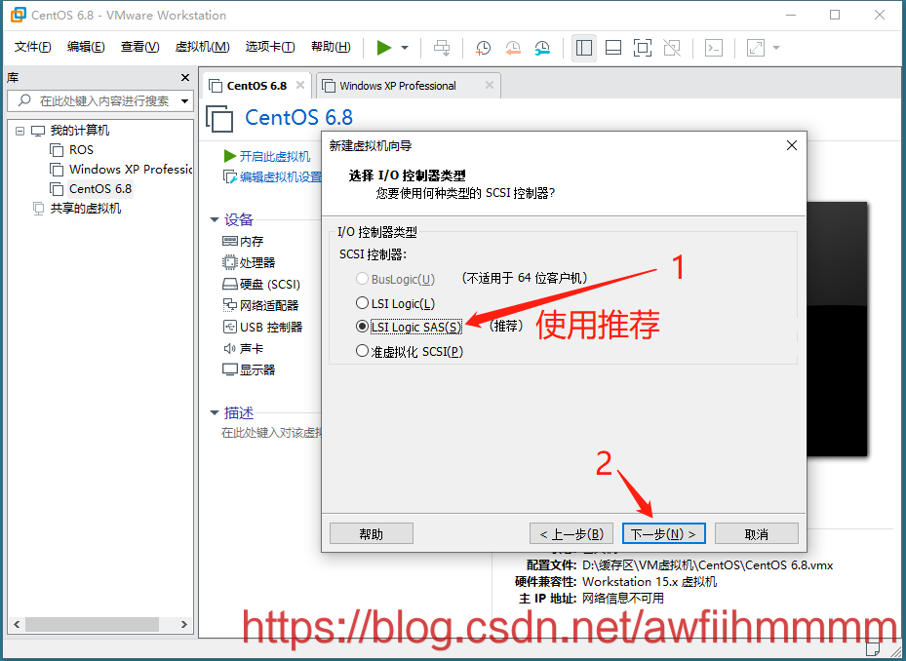Viewport: 906px width, 661px height.
Task: Toggle the library sidebar view icon
Action: 584,48
